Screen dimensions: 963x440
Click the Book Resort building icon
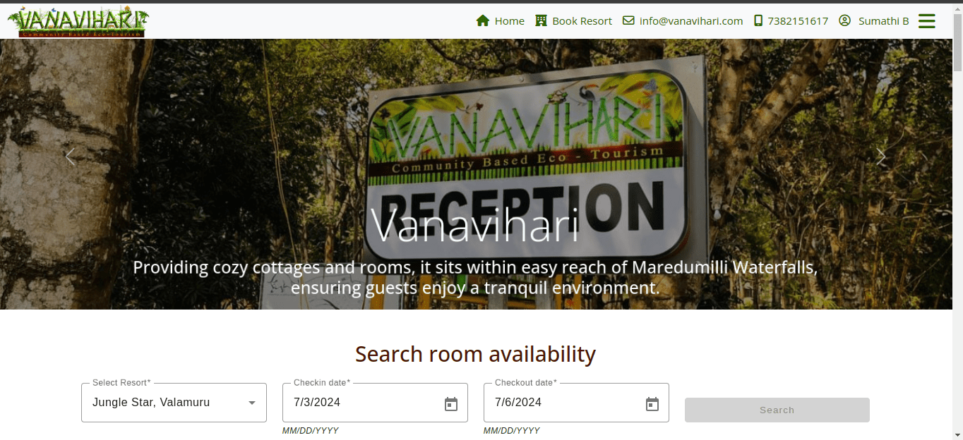(542, 20)
